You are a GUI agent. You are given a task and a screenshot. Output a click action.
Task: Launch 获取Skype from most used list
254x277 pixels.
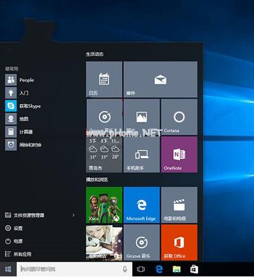point(23,106)
